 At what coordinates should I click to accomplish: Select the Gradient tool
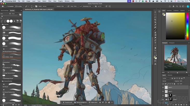[155, 35]
